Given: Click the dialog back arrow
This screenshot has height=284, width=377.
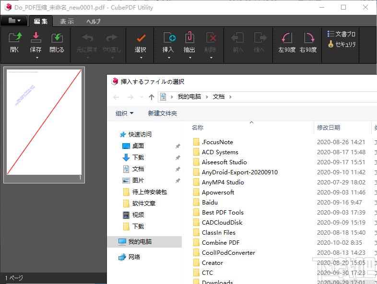Looking at the screenshot, I should point(116,97).
